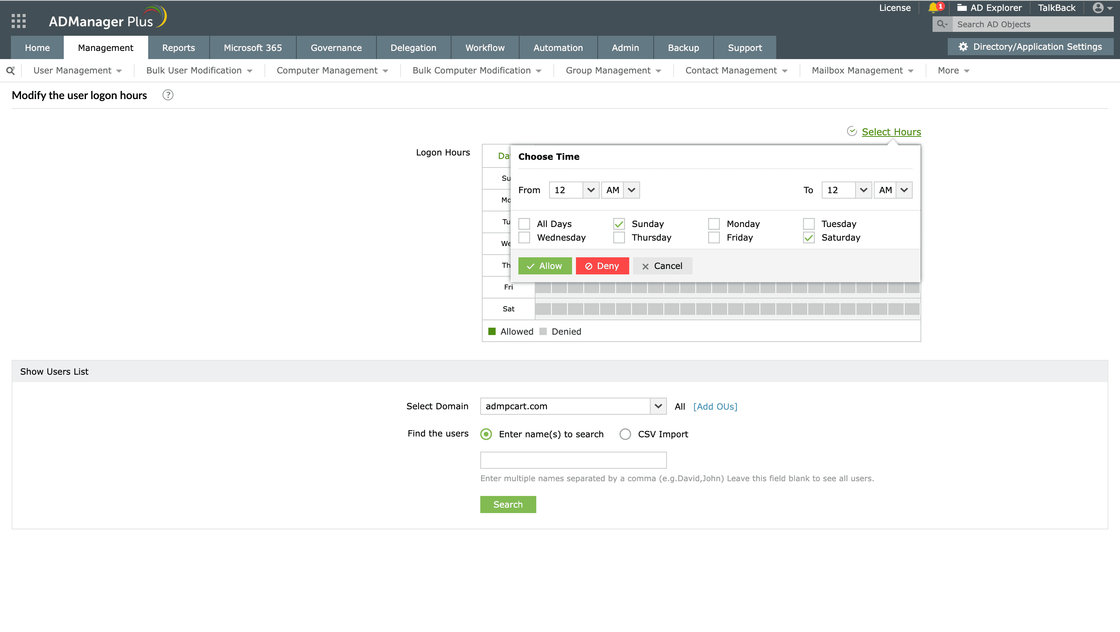Open the TalkBack link
The image size is (1120, 632).
1057,7
